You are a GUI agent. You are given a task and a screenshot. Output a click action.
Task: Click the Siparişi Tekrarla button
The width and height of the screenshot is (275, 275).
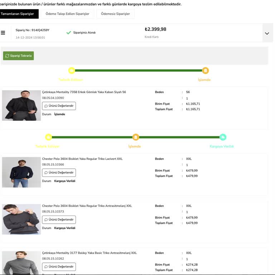click(x=18, y=56)
